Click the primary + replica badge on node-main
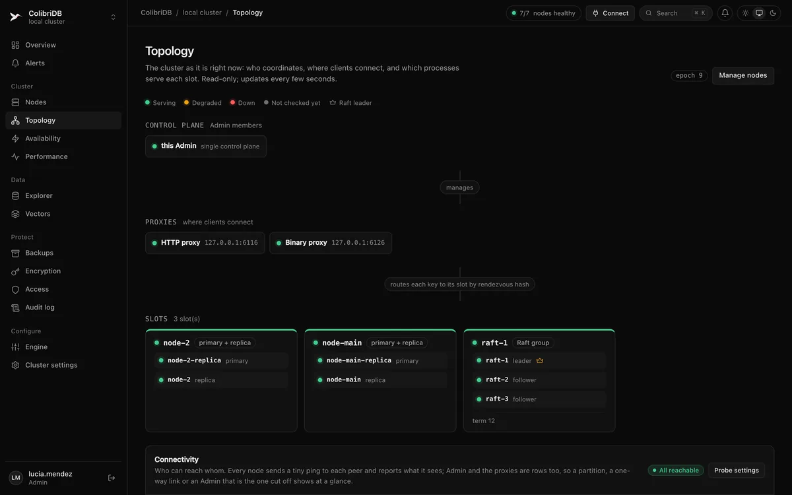The height and width of the screenshot is (495, 792). pyautogui.click(x=397, y=343)
